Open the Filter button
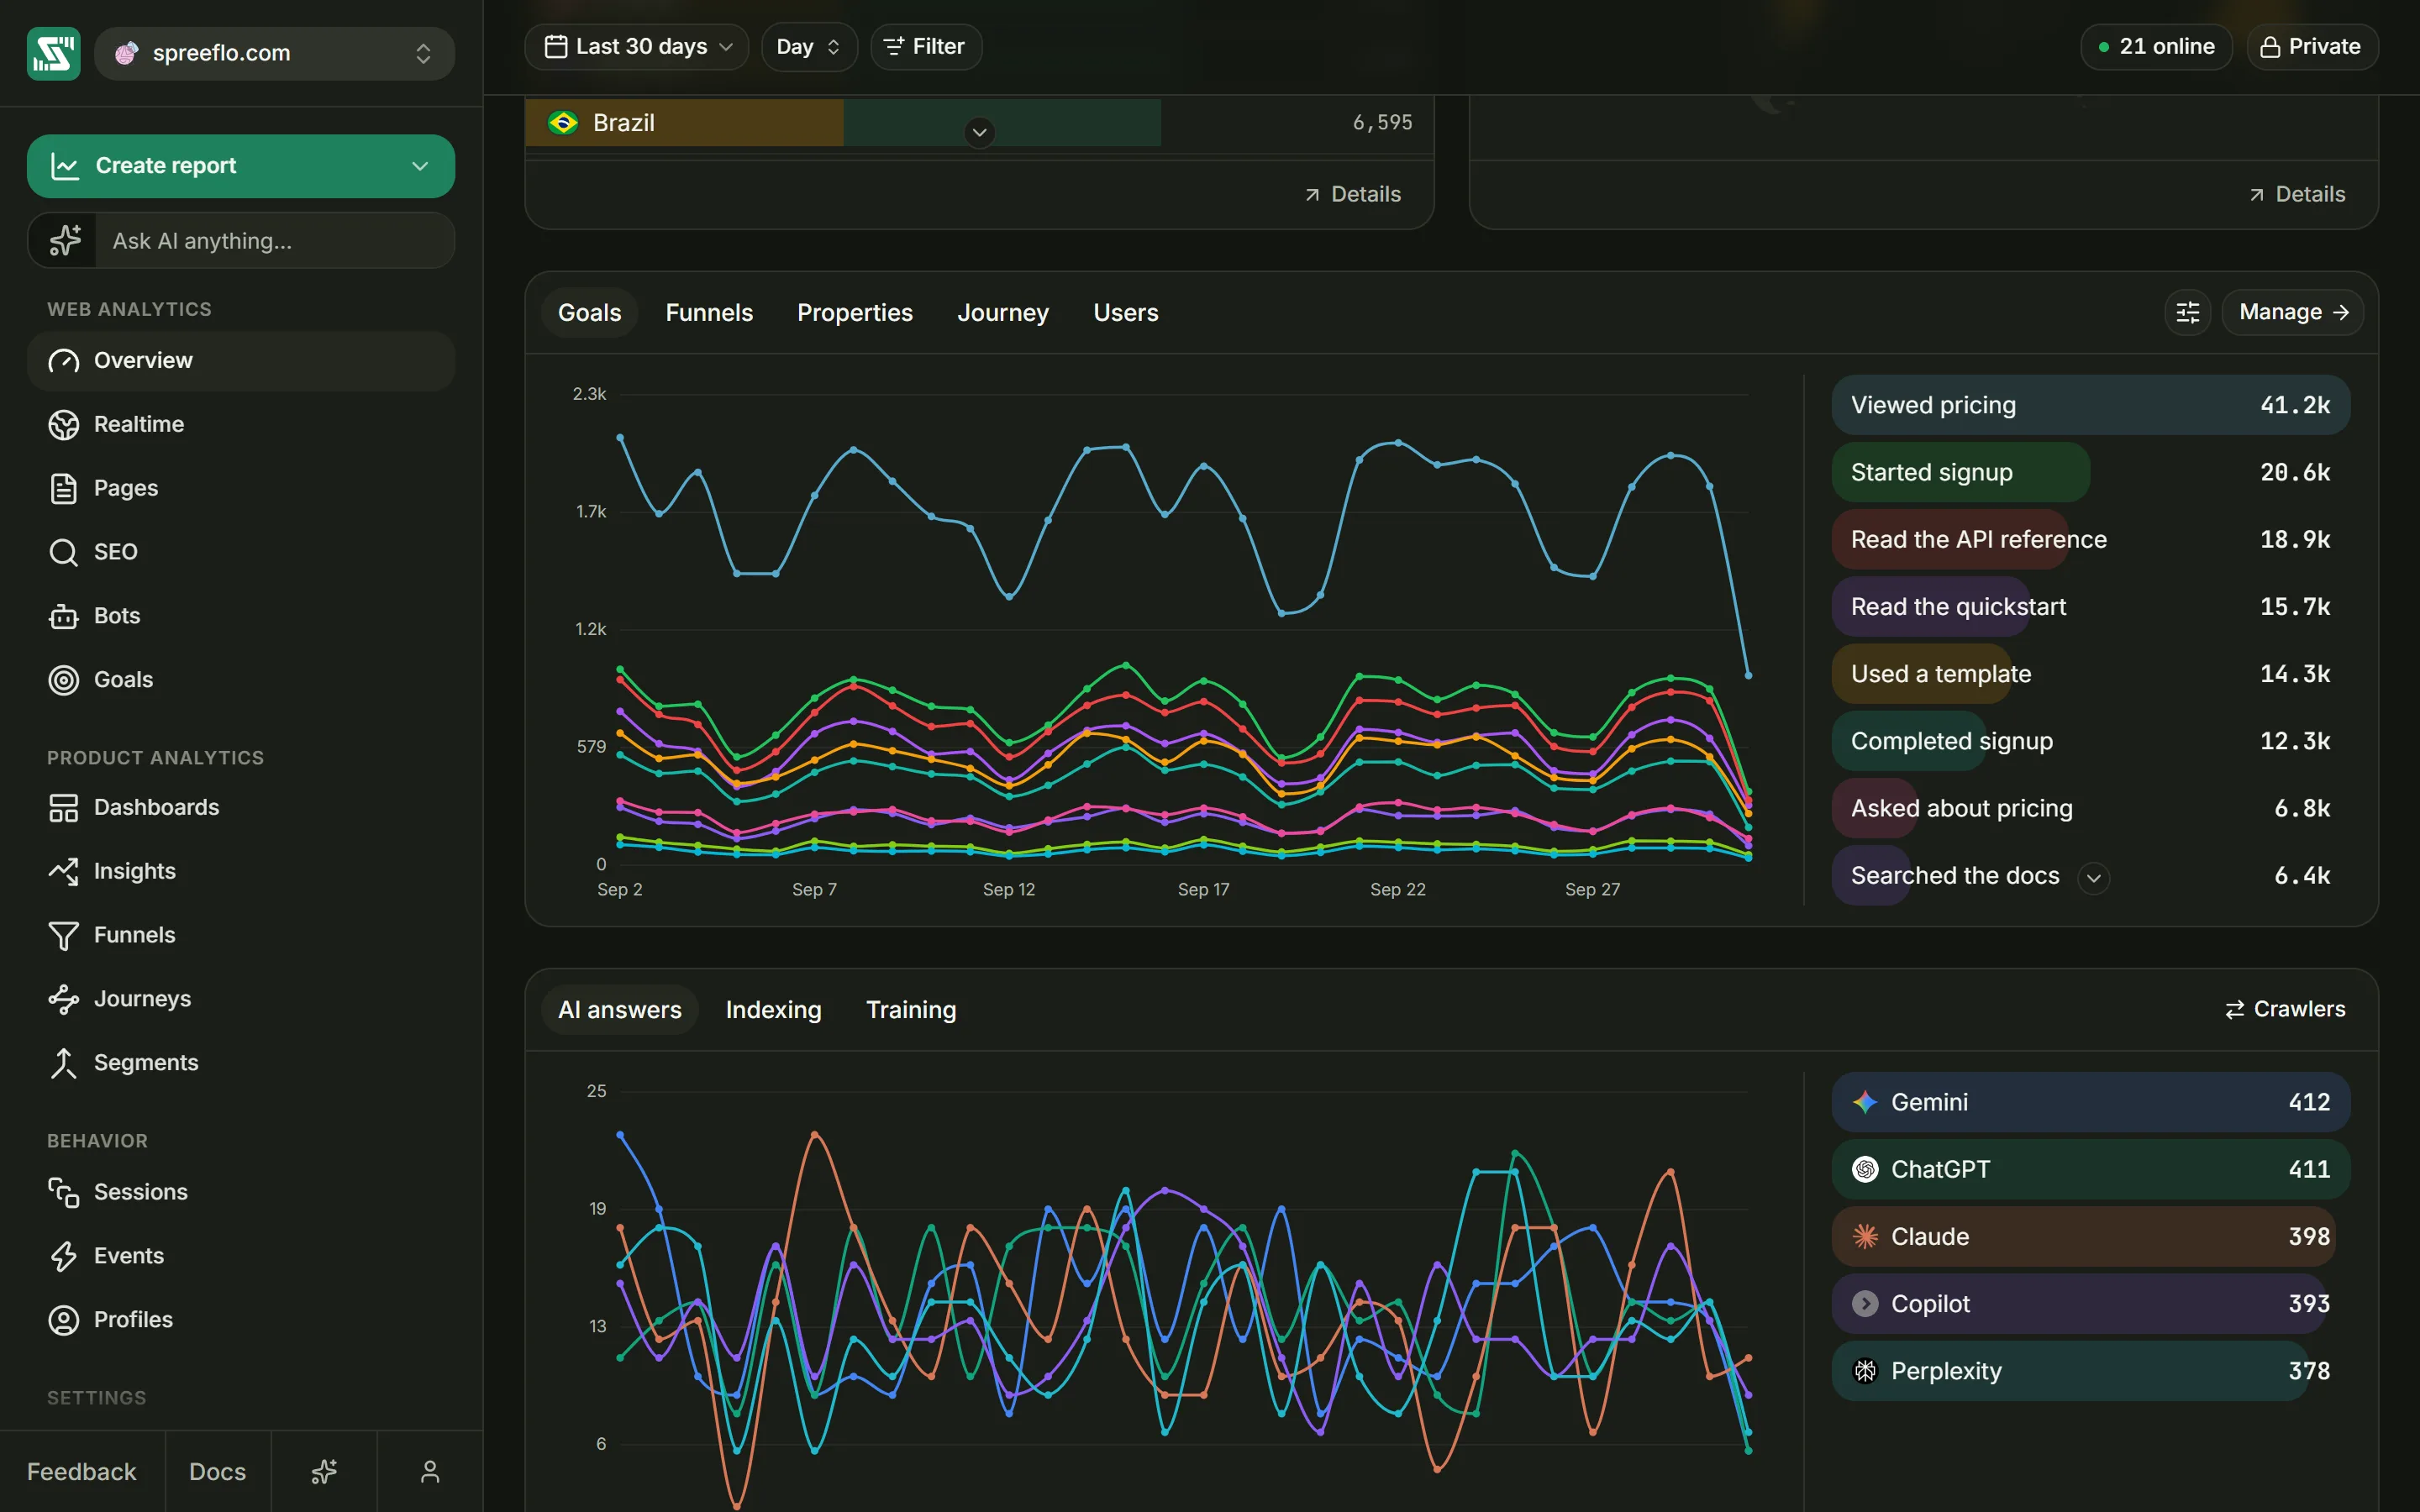The image size is (2420, 1512). [926, 47]
